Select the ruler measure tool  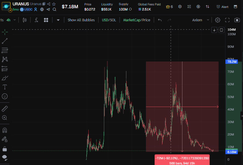[5, 109]
